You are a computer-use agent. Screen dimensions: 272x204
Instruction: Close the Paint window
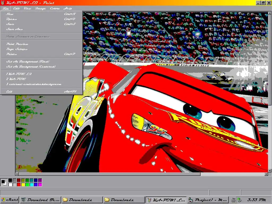coord(269,3)
